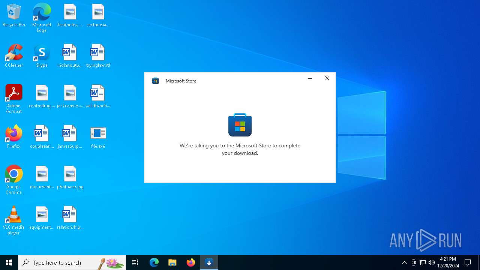This screenshot has height=270, width=480.
Task: Open File Explorer from taskbar
Action: (x=172, y=262)
